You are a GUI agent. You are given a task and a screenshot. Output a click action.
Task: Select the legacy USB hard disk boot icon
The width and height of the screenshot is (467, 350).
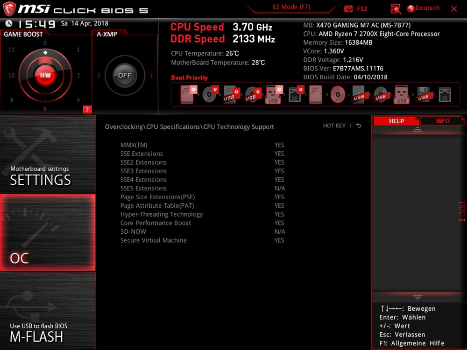pyautogui.click(x=359, y=94)
